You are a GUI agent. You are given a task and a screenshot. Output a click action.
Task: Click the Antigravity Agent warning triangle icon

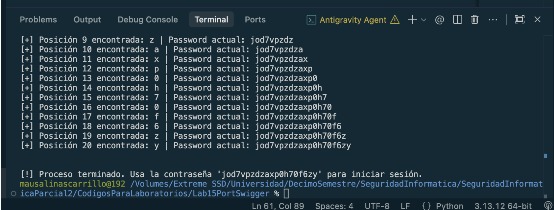pos(395,20)
